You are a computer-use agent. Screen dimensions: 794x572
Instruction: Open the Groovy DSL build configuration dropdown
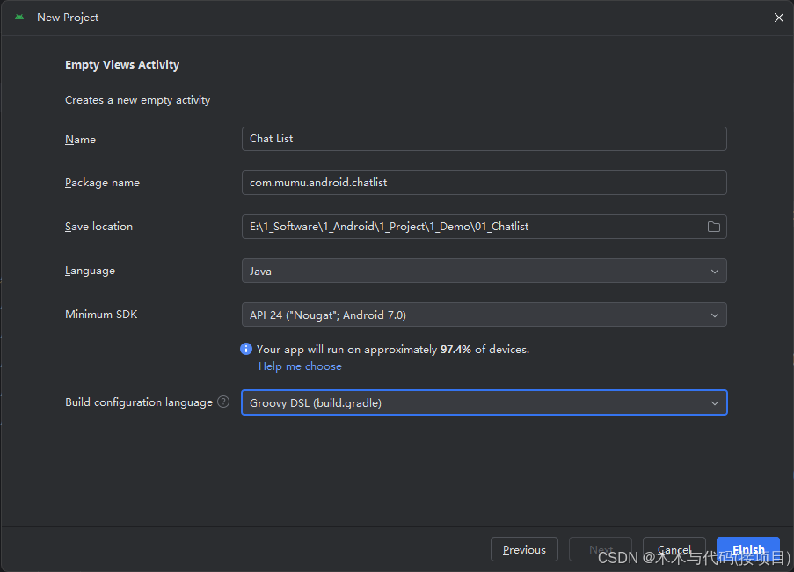(484, 402)
